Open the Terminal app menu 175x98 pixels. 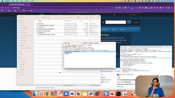(x=7, y=1)
